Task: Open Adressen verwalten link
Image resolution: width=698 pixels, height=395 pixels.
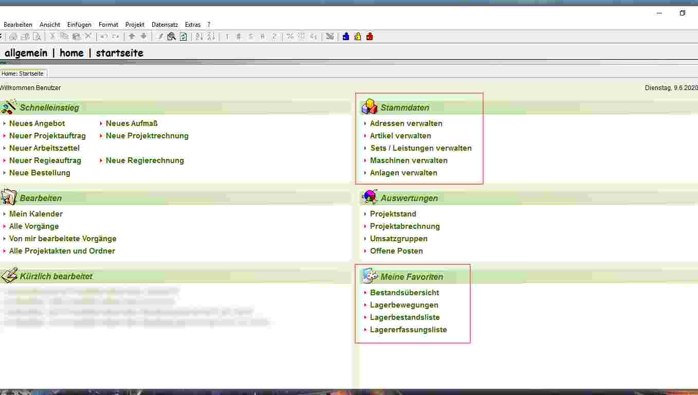Action: pyautogui.click(x=406, y=123)
